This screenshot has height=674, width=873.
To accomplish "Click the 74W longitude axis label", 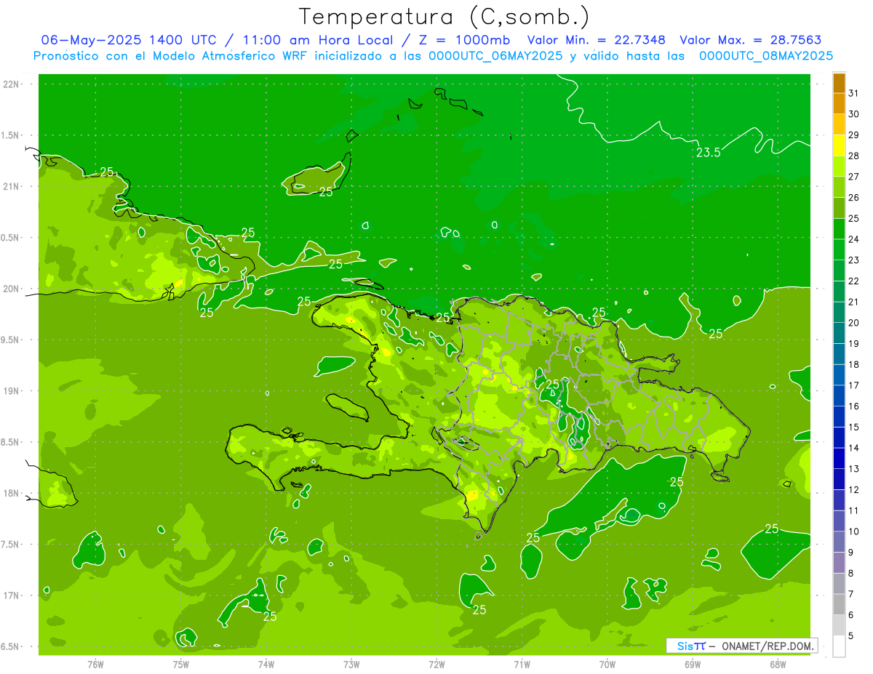I will click(266, 665).
